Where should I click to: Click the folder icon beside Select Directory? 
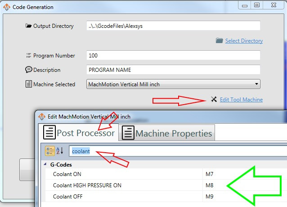[x=219, y=41]
